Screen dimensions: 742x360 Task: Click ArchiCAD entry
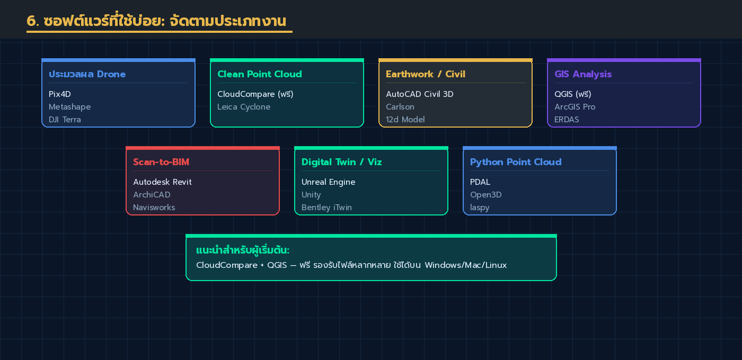[x=152, y=195]
